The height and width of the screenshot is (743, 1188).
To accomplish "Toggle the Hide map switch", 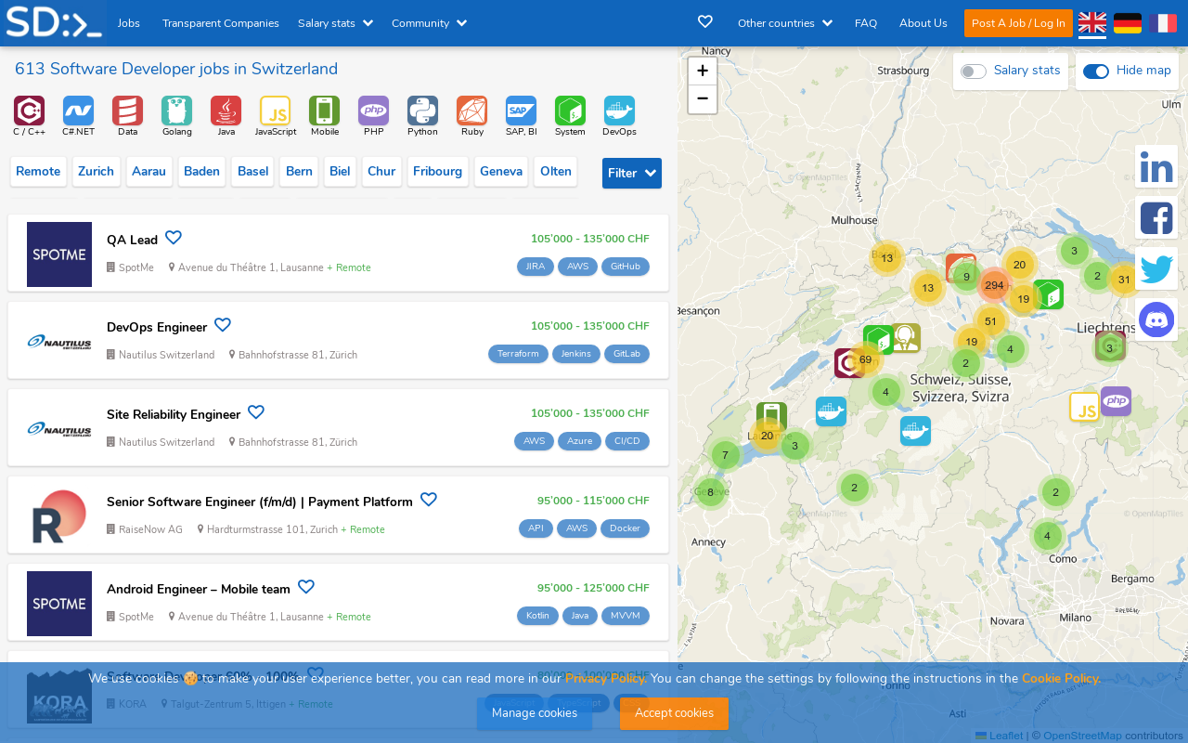I will 1096,72.
